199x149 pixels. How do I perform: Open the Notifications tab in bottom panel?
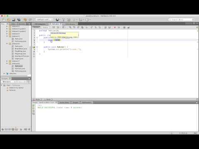(x=87, y=103)
